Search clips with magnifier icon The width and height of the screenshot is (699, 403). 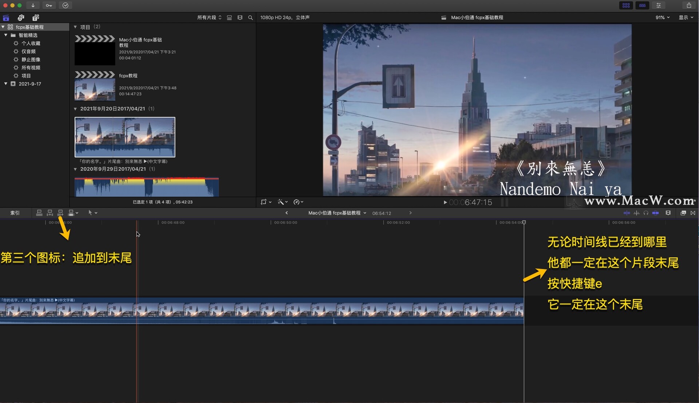[250, 17]
